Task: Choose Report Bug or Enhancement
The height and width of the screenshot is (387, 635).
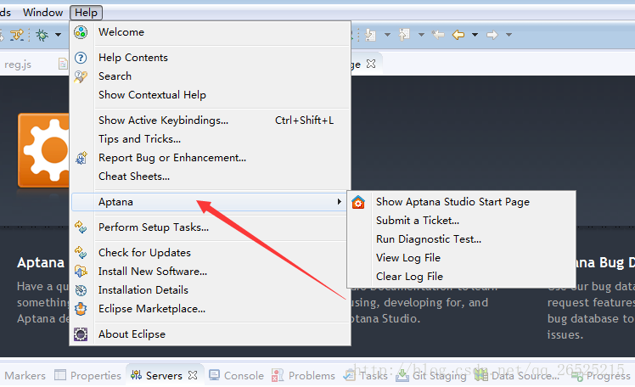Action: pyautogui.click(x=210, y=158)
